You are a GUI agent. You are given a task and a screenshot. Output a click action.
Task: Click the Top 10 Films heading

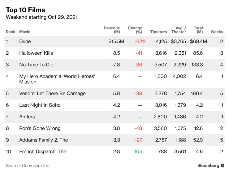pyautogui.click(x=25, y=10)
